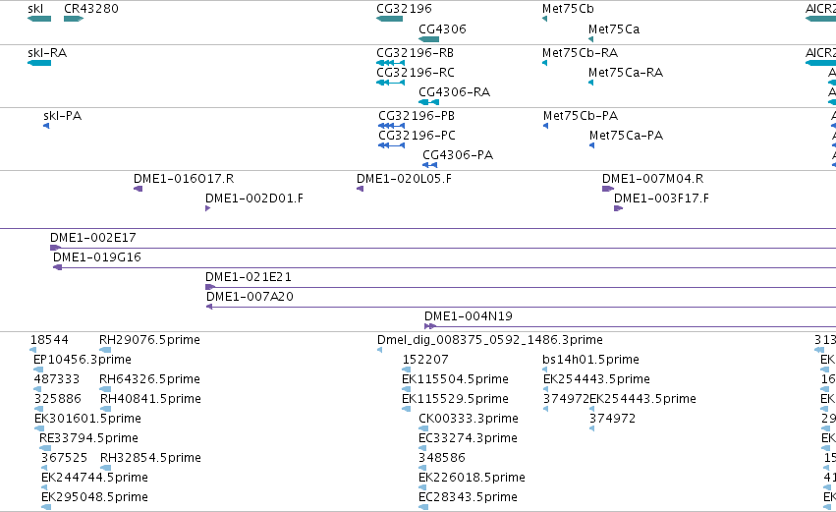
Task: Select the Met75Cb gene label
Action: click(568, 9)
